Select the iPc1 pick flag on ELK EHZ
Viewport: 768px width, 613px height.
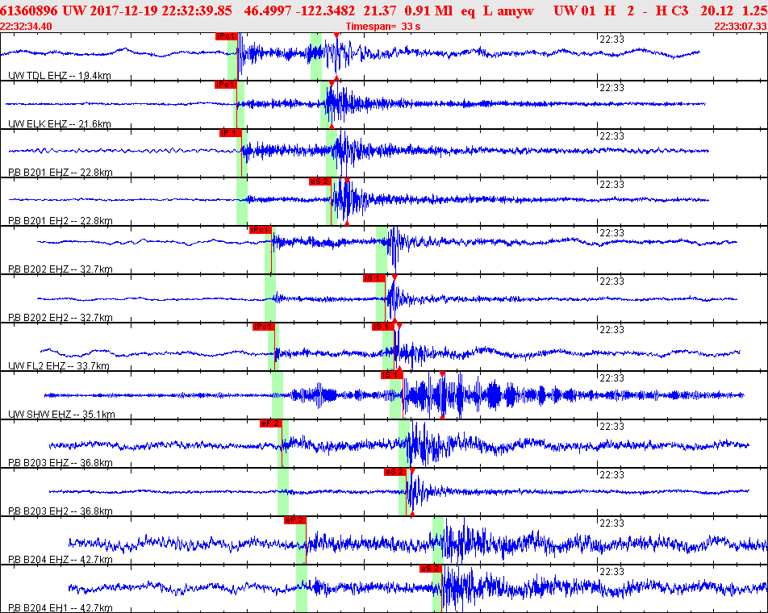pyautogui.click(x=225, y=85)
